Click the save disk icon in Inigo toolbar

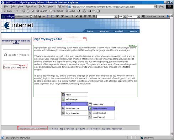coord(40,16)
